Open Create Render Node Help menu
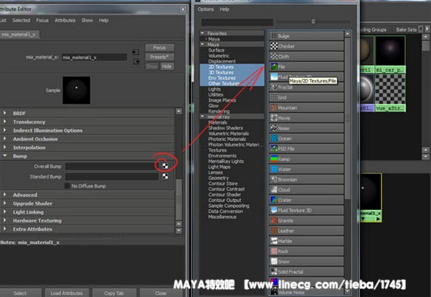Image resolution: width=431 pixels, height=297 pixels. coord(224,10)
